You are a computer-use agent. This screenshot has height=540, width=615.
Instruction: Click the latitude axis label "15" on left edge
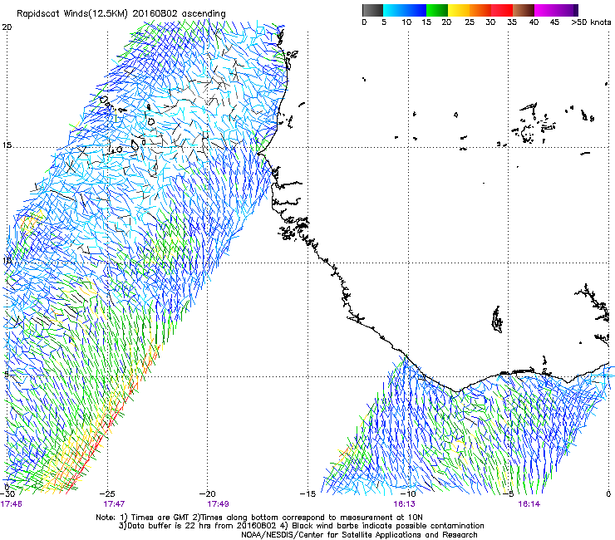(7, 145)
